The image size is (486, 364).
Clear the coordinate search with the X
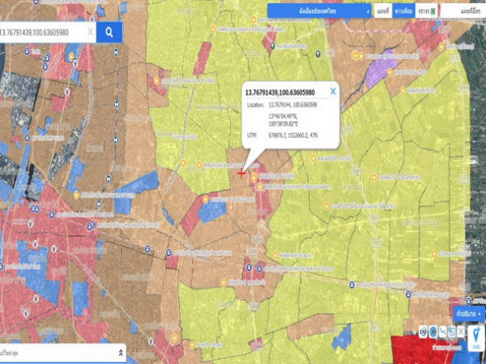click(x=90, y=32)
